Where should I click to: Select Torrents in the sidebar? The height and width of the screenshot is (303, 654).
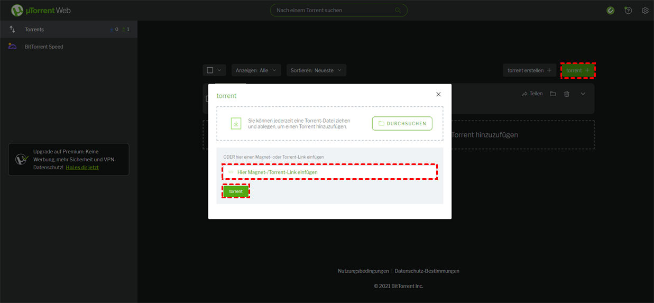pos(69,30)
